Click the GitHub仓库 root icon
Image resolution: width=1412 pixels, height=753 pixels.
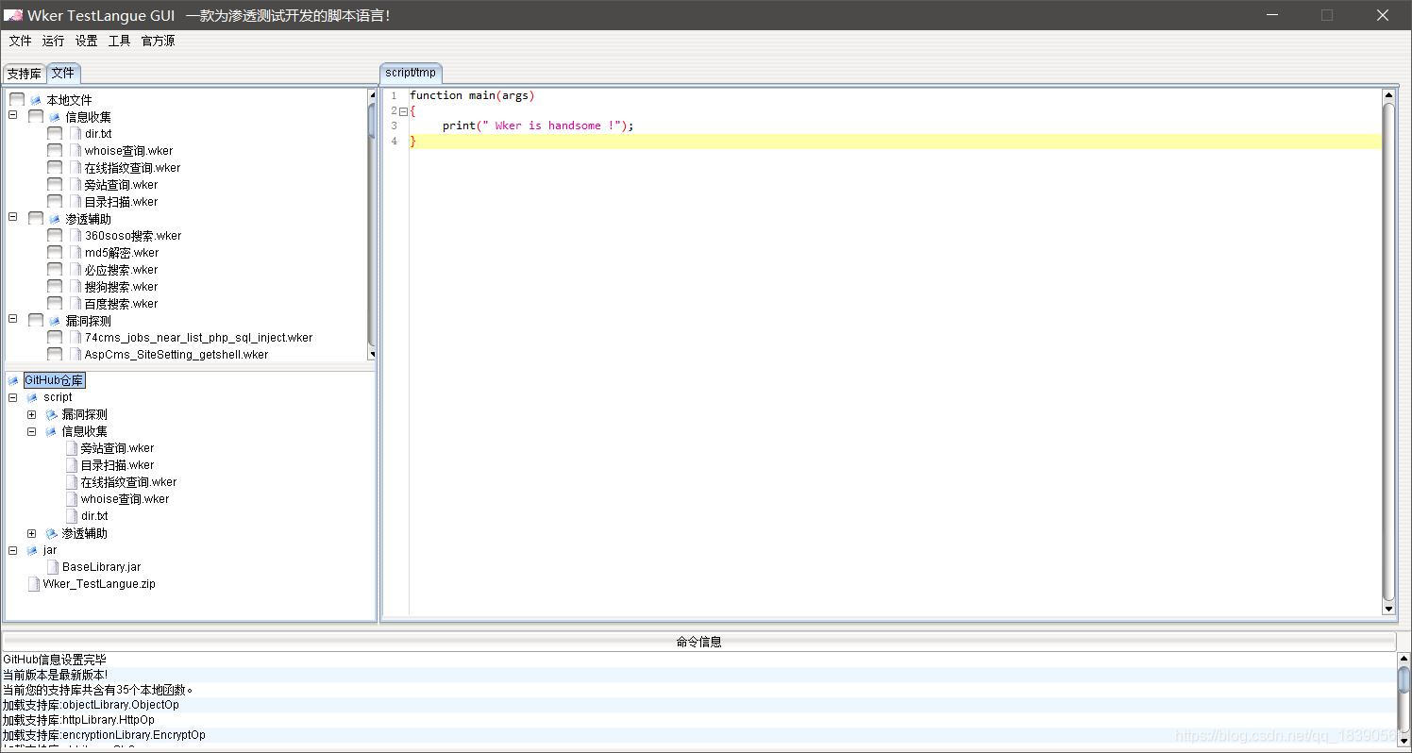13,380
